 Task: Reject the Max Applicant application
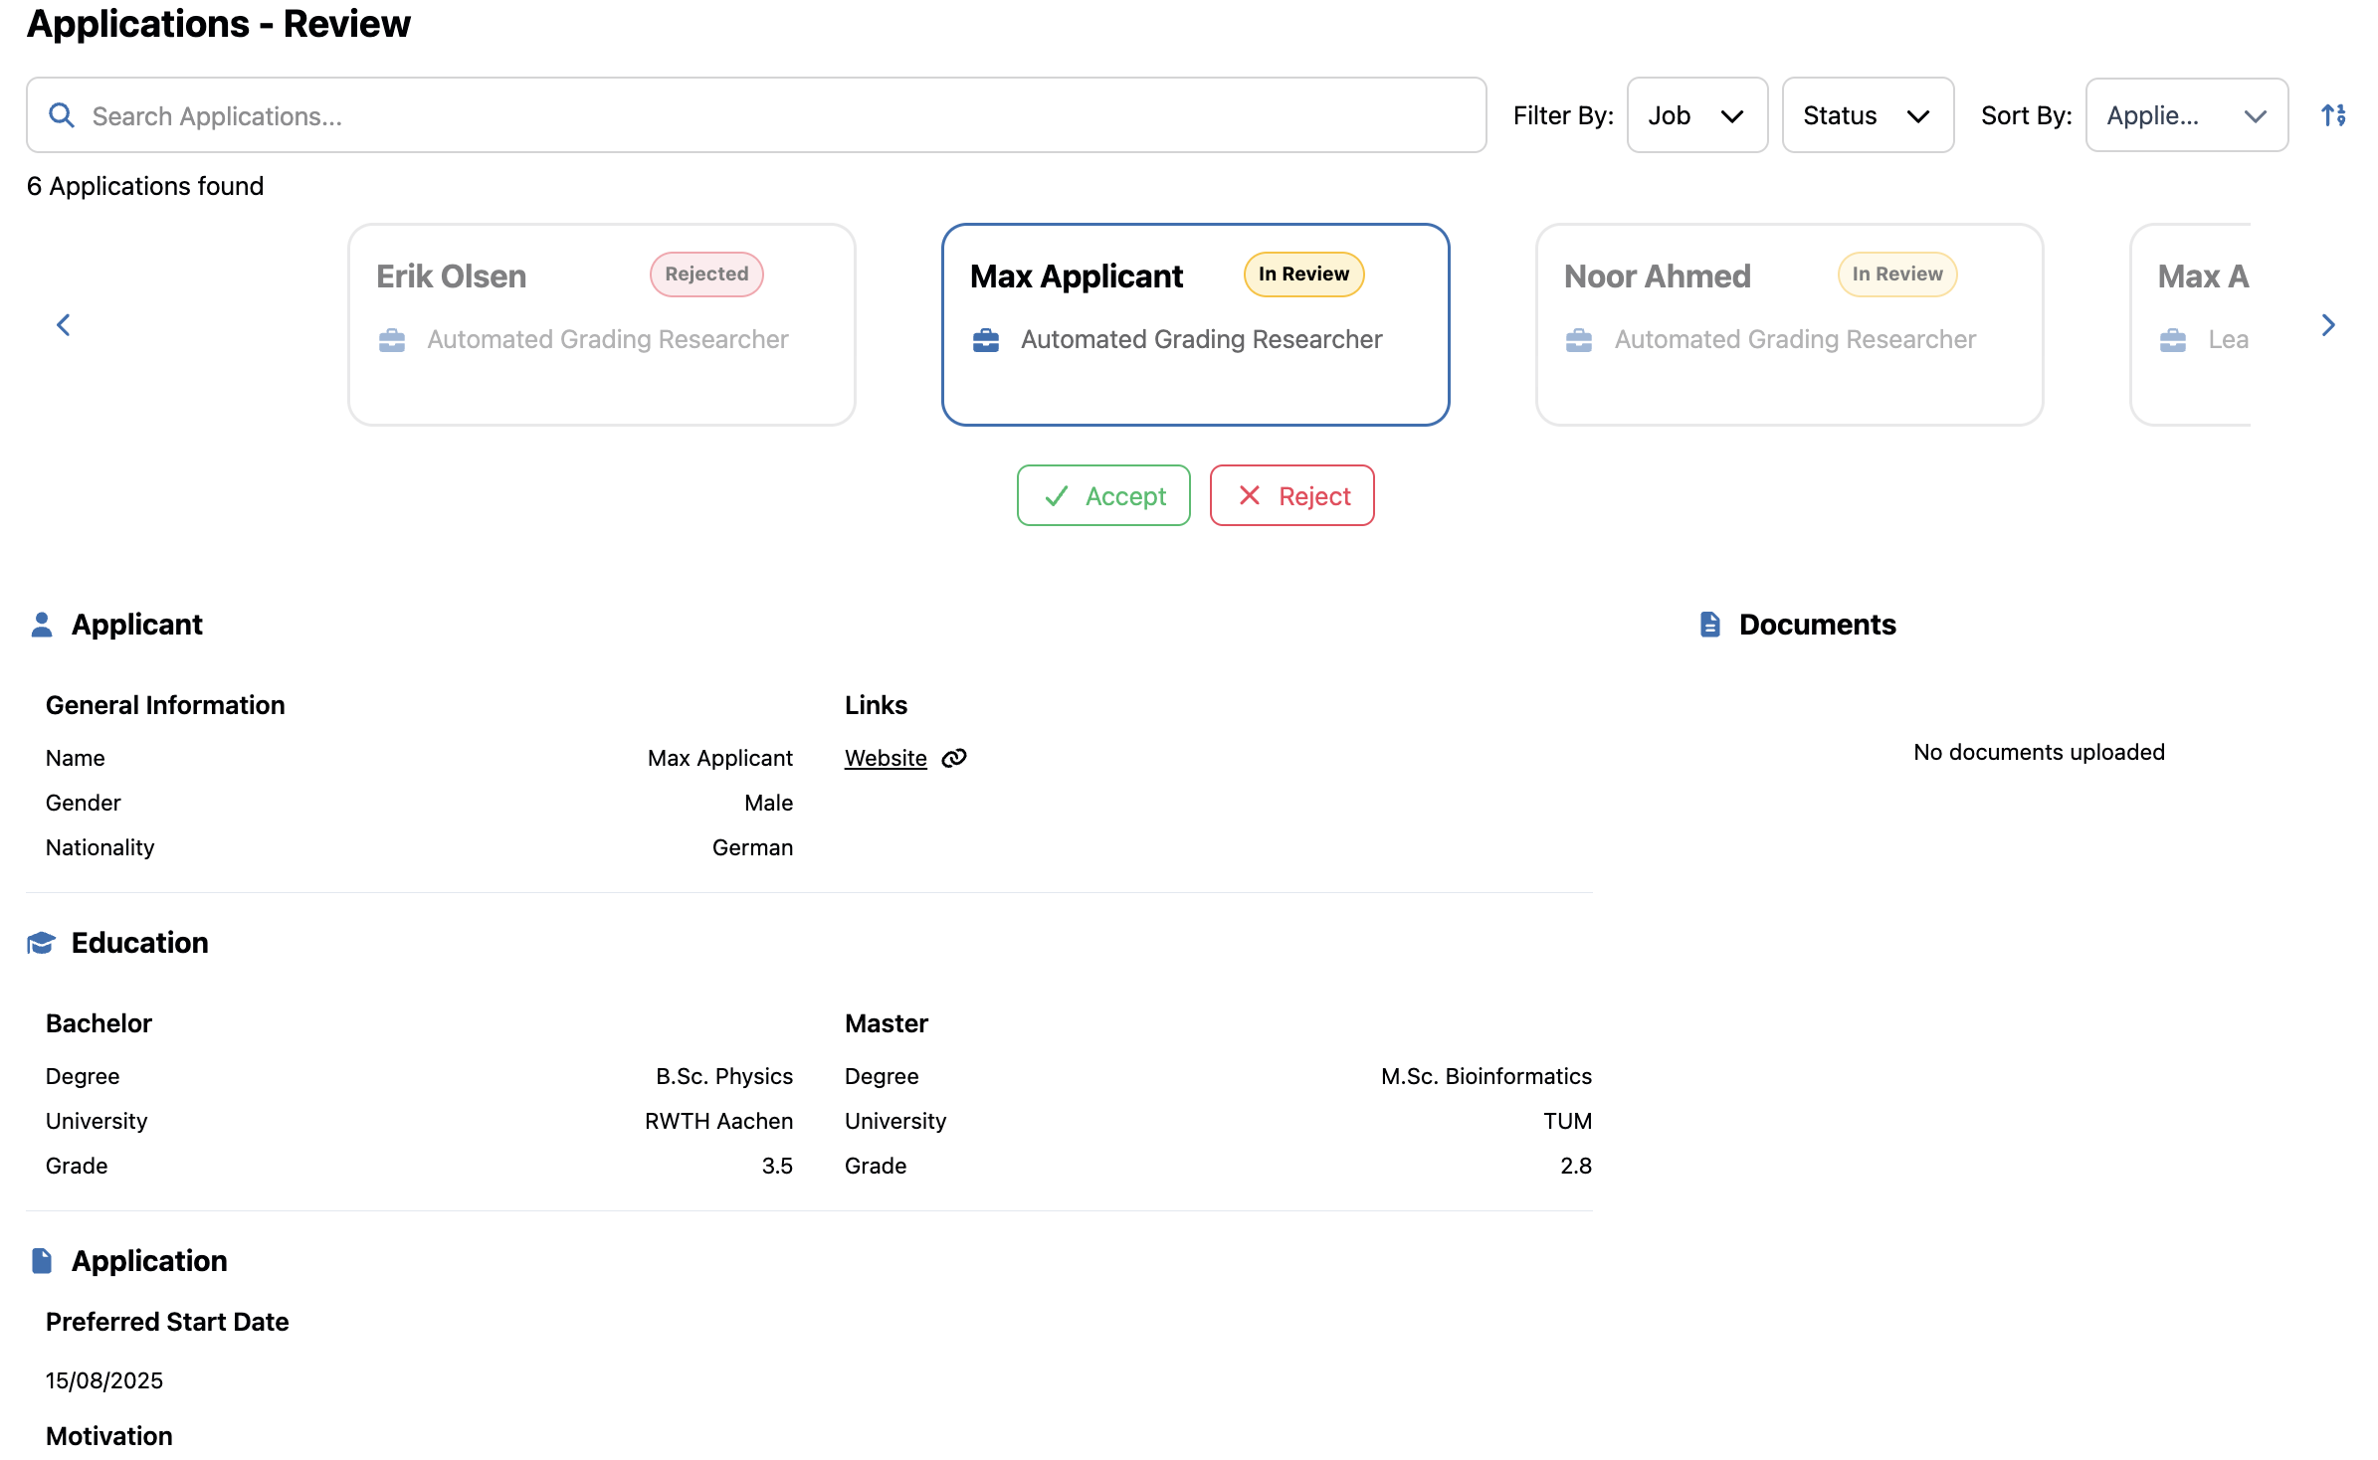[x=1291, y=495]
